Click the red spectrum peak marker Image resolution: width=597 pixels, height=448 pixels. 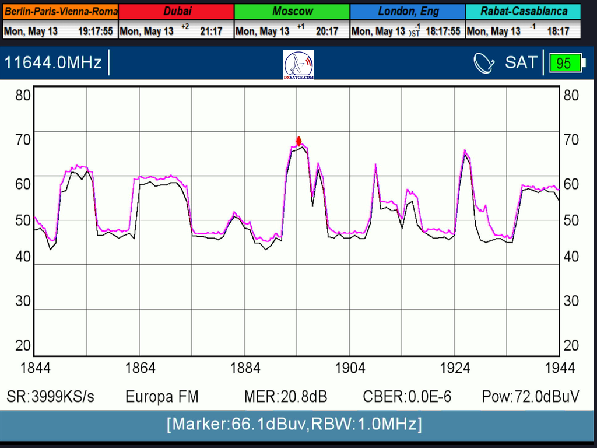pos(299,141)
